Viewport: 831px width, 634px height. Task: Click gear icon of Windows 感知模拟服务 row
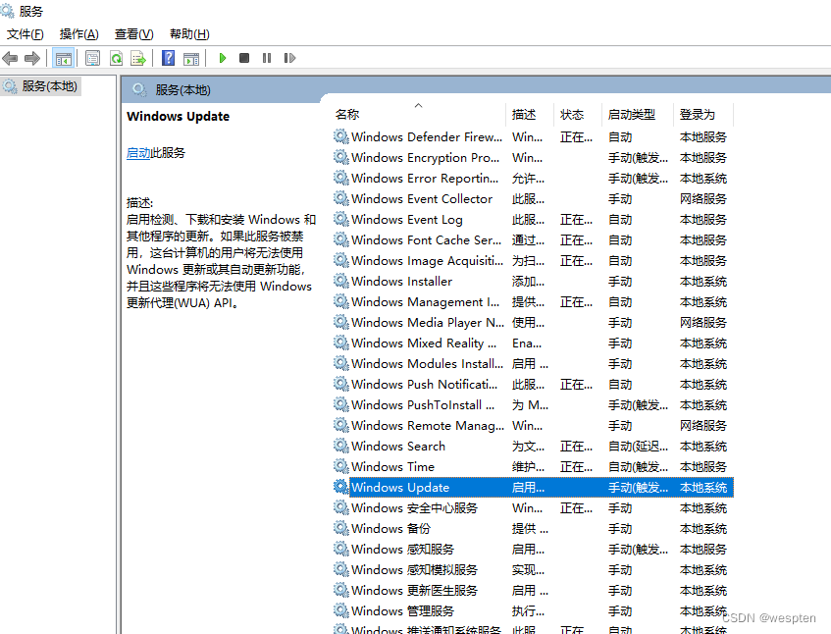click(340, 569)
